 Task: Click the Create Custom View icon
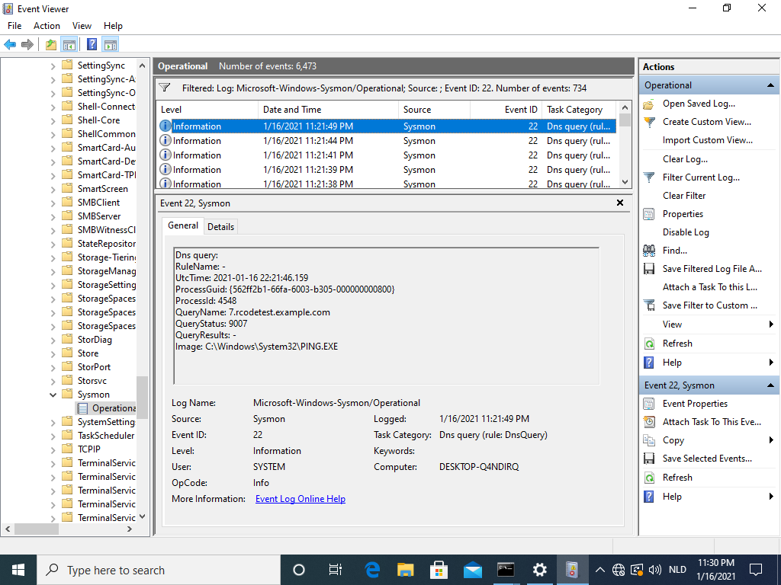pyautogui.click(x=649, y=122)
